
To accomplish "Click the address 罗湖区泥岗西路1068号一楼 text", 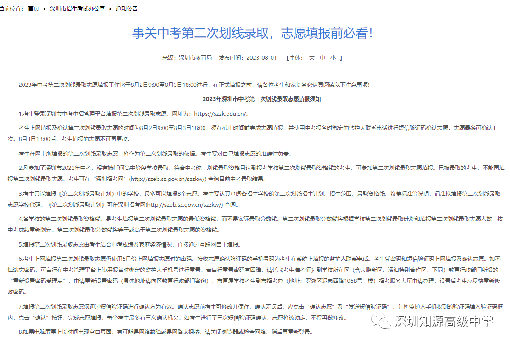I will (340, 281).
